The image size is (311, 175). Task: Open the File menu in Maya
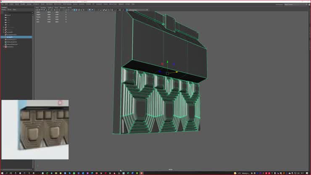point(2,4)
